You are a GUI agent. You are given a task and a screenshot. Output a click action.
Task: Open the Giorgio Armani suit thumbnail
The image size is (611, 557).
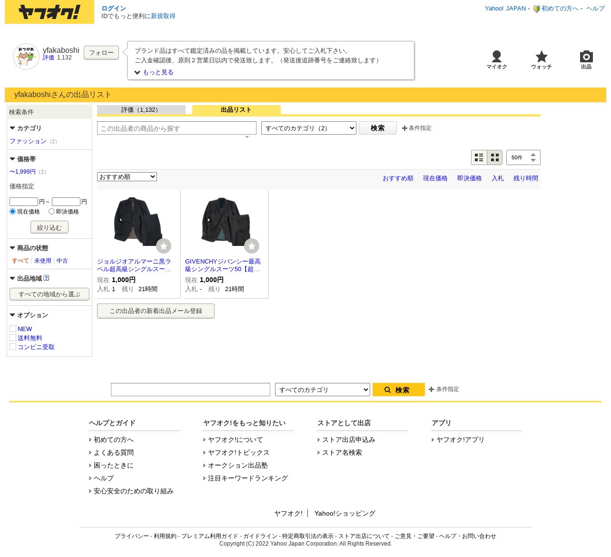[x=138, y=221]
